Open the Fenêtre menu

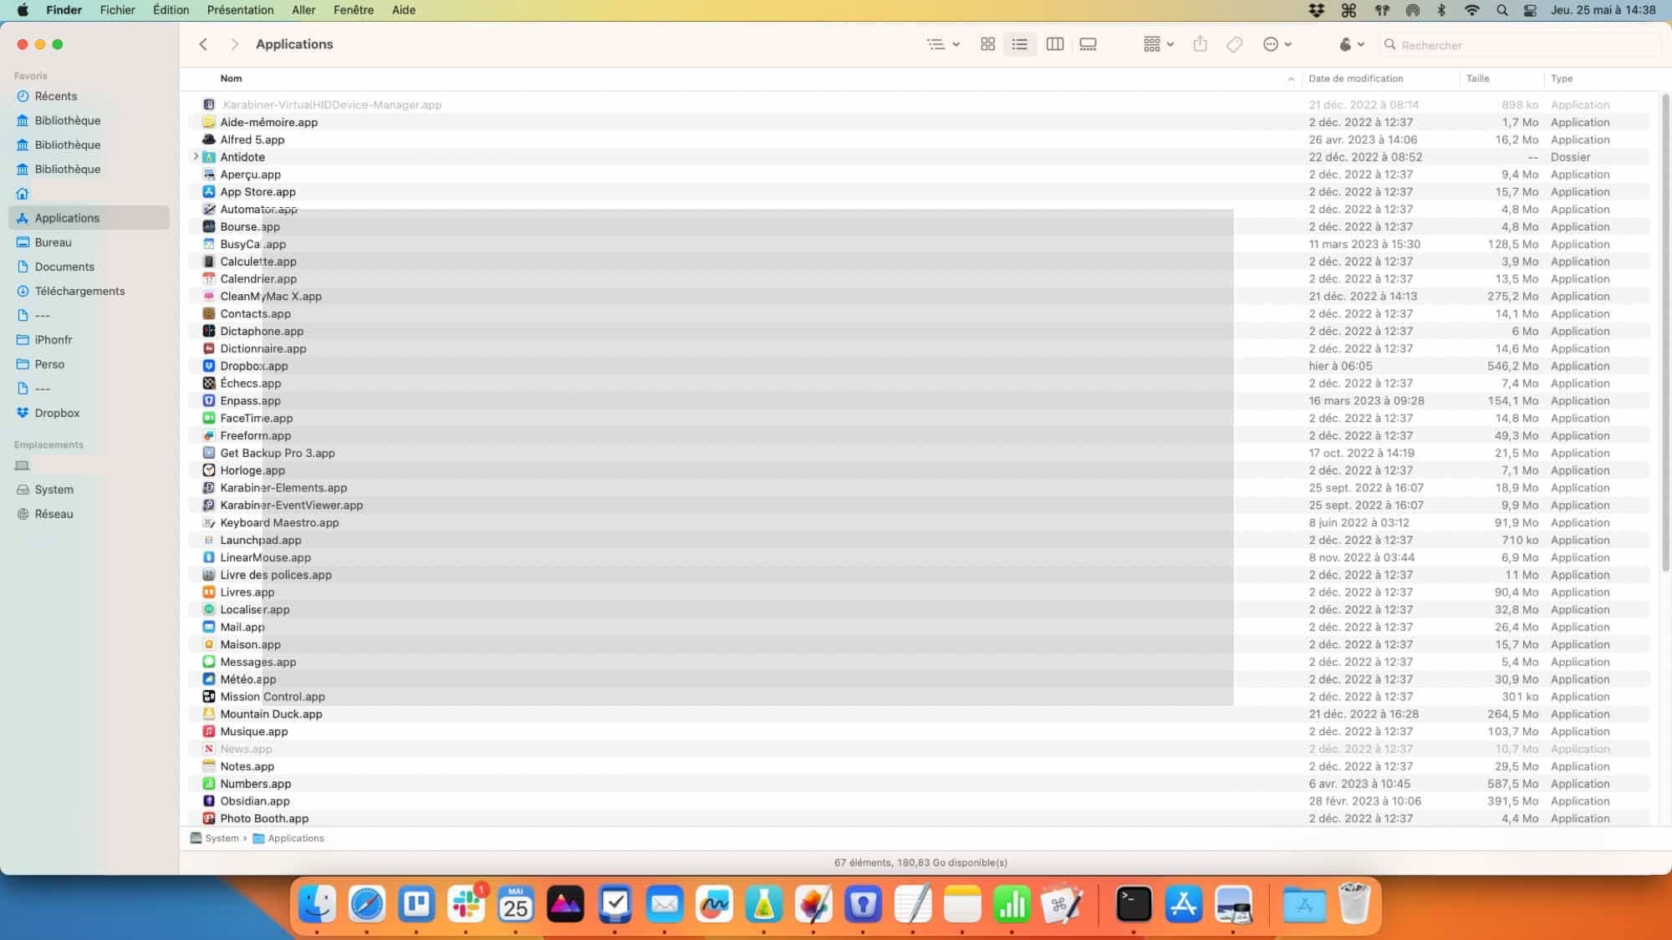[354, 10]
